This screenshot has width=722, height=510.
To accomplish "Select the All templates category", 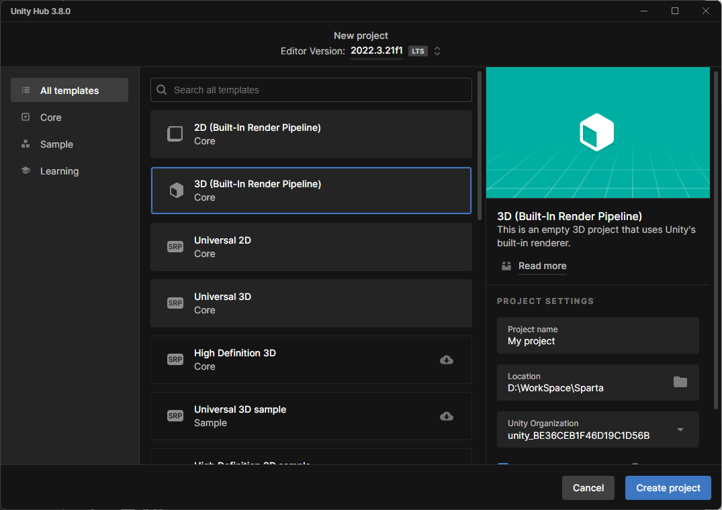I will (70, 90).
